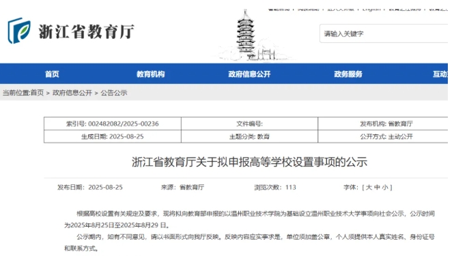Set font size to 大
Screen dimensions: 454x256
coord(369,187)
